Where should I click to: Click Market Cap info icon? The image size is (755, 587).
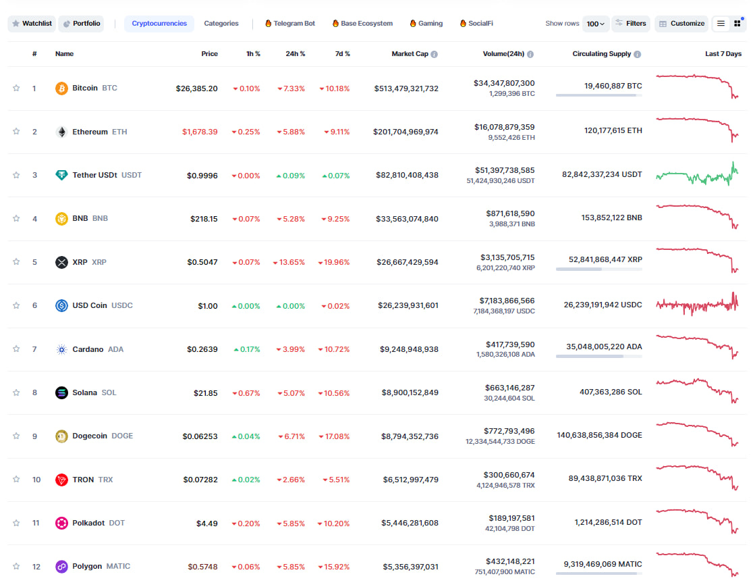(435, 54)
